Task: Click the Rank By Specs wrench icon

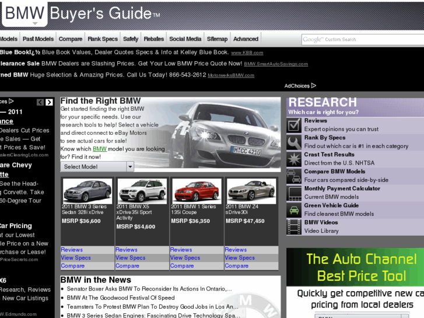Action: point(294,142)
